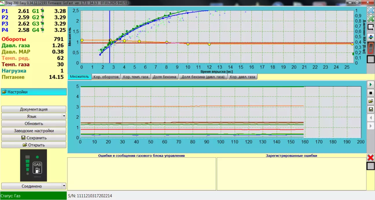Click the Обновить button

(x=34, y=124)
